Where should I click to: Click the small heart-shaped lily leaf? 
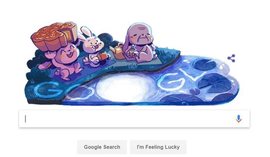coord(195,92)
